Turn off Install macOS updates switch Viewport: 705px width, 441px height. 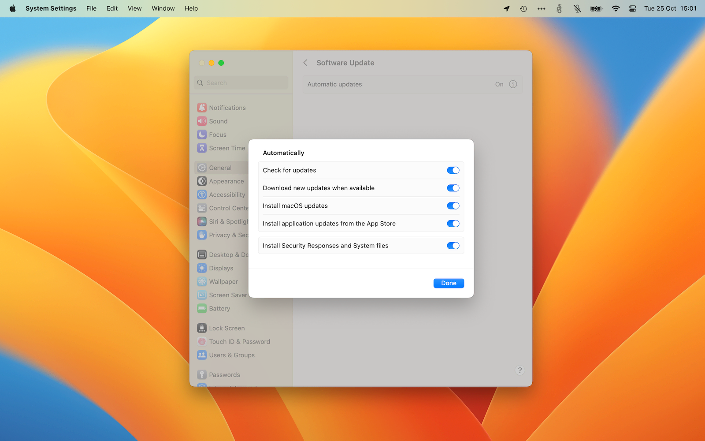pyautogui.click(x=453, y=206)
